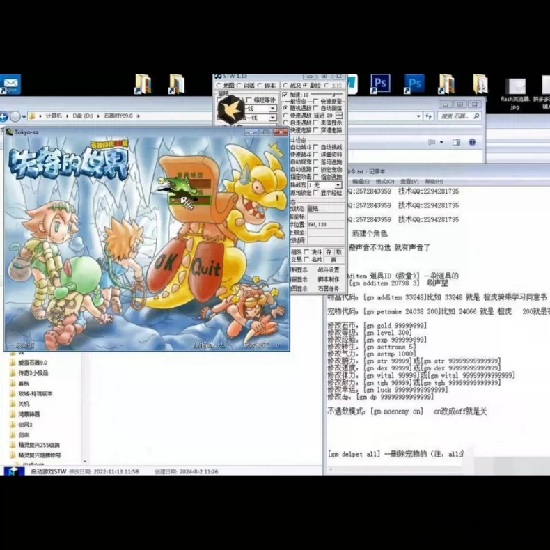
Task: Select the 随机遇敌 radio option
Action: click(x=285, y=108)
